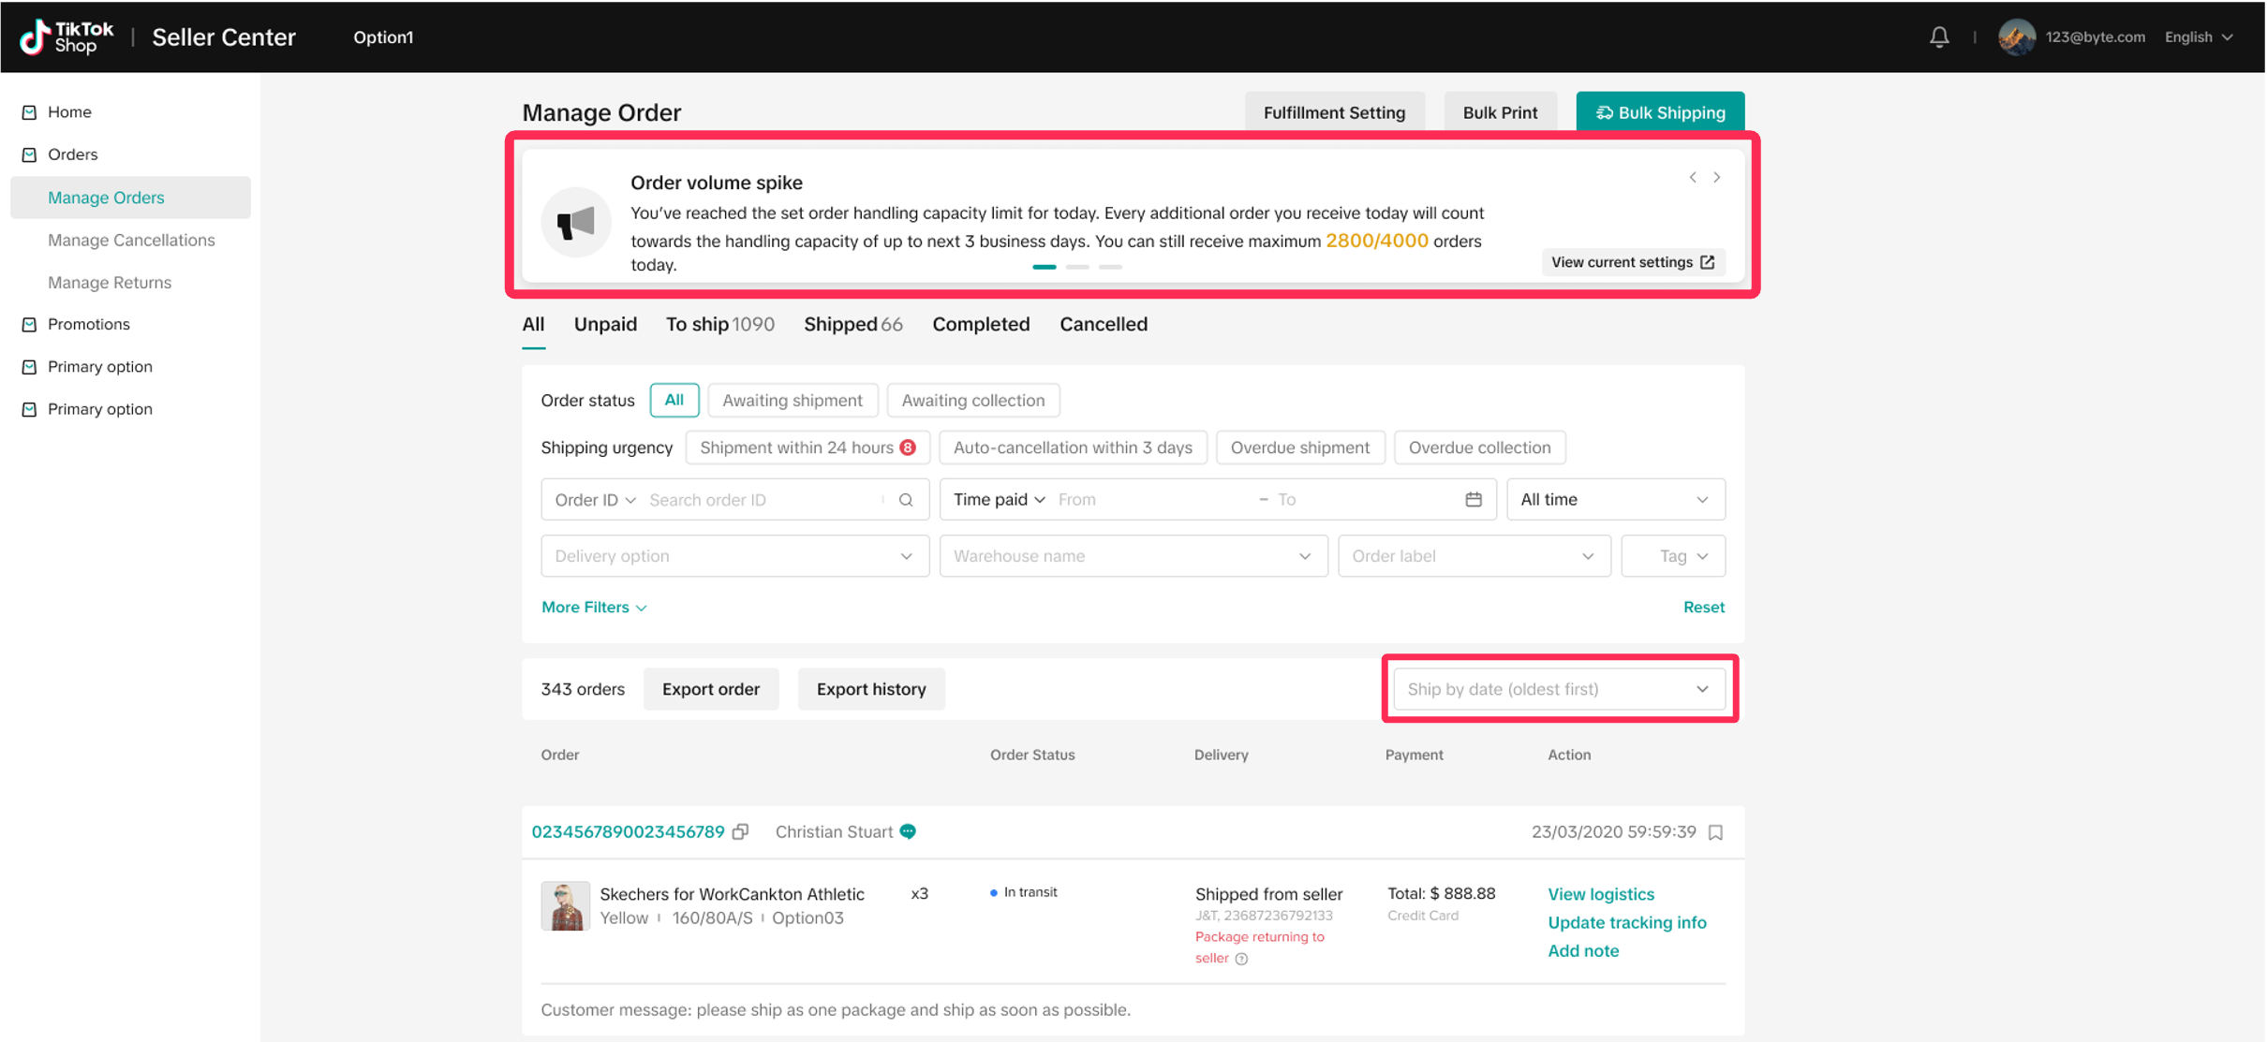Image resolution: width=2267 pixels, height=1042 pixels.
Task: Click info icon beside Package returning to seller
Action: coord(1241,959)
